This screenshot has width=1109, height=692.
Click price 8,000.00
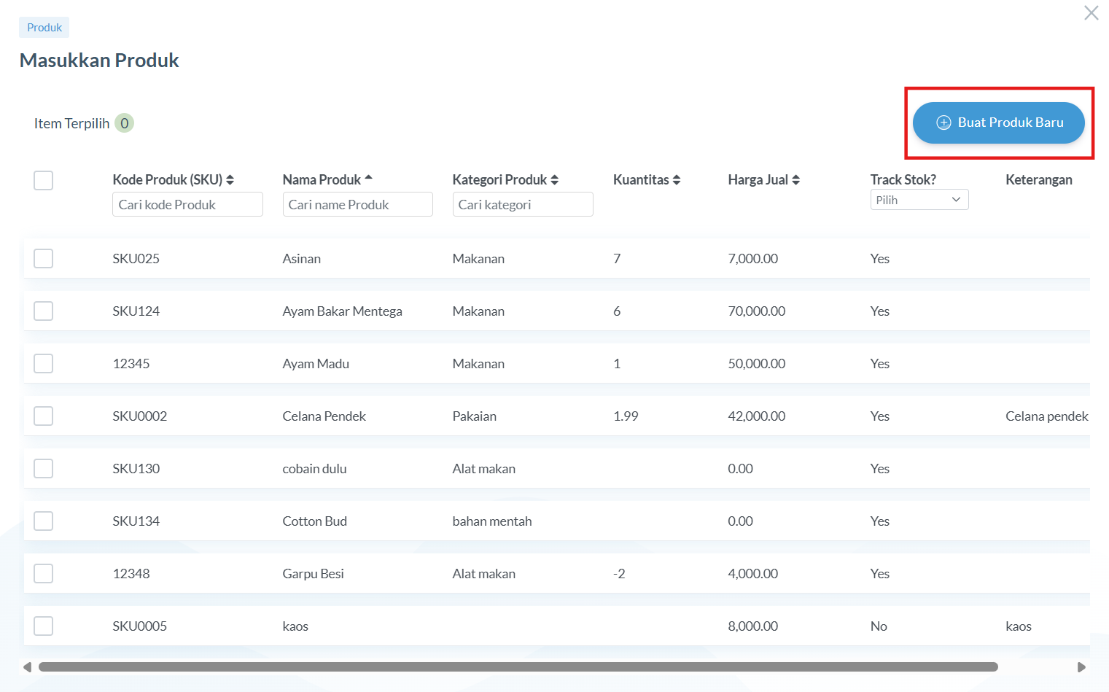pyautogui.click(x=753, y=626)
